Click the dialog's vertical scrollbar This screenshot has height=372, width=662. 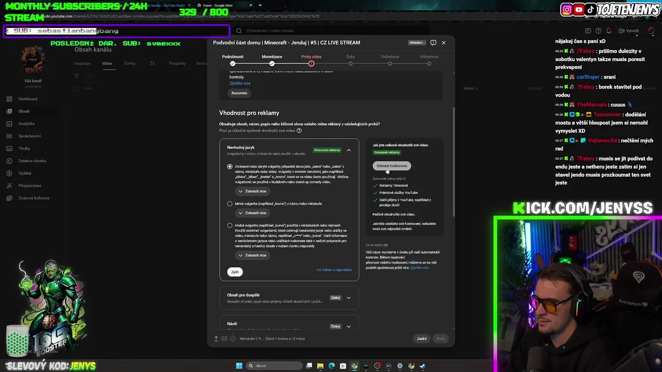pos(454,162)
